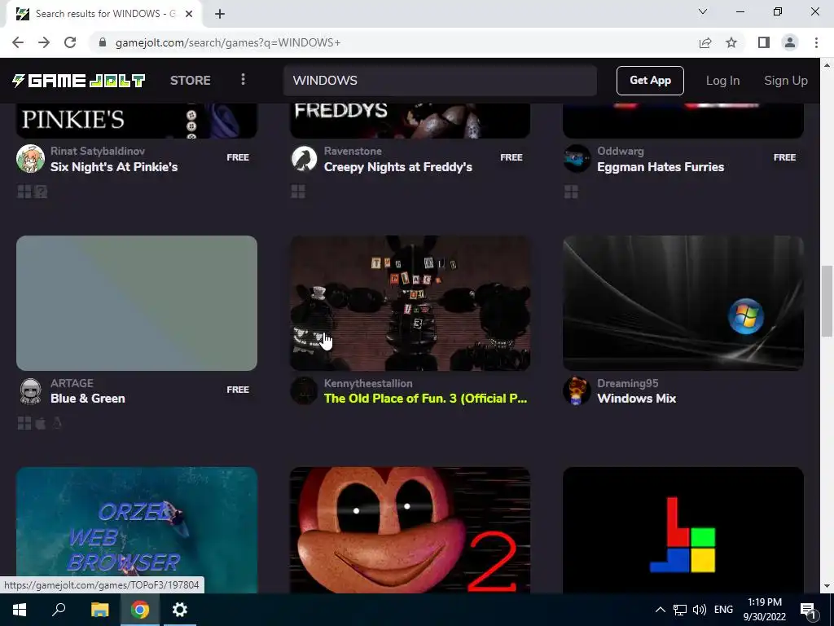Open the volume control in tray
Screen dimensions: 834x626
click(x=700, y=610)
